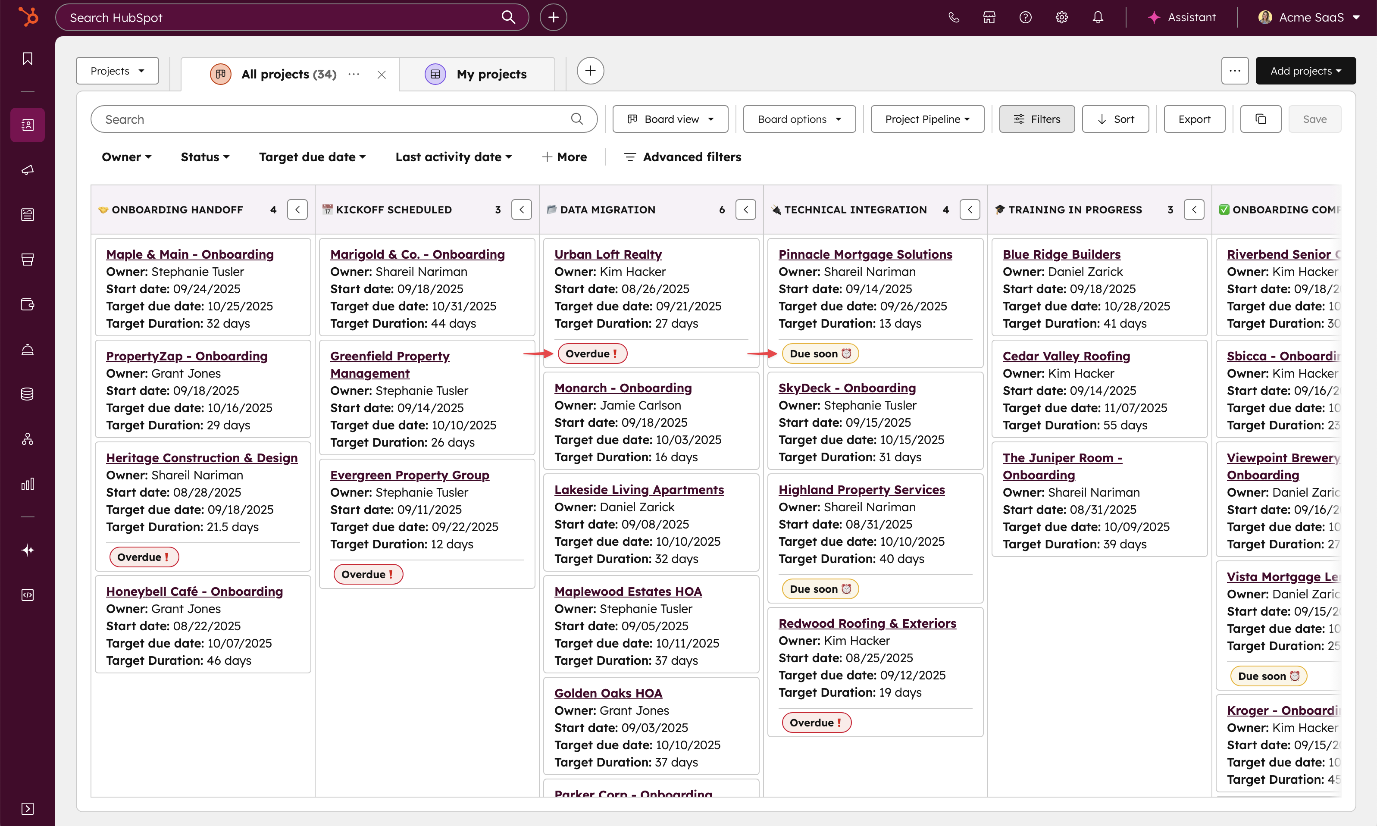Open the Project Pipeline dropdown
This screenshot has height=826, width=1377.
(927, 119)
